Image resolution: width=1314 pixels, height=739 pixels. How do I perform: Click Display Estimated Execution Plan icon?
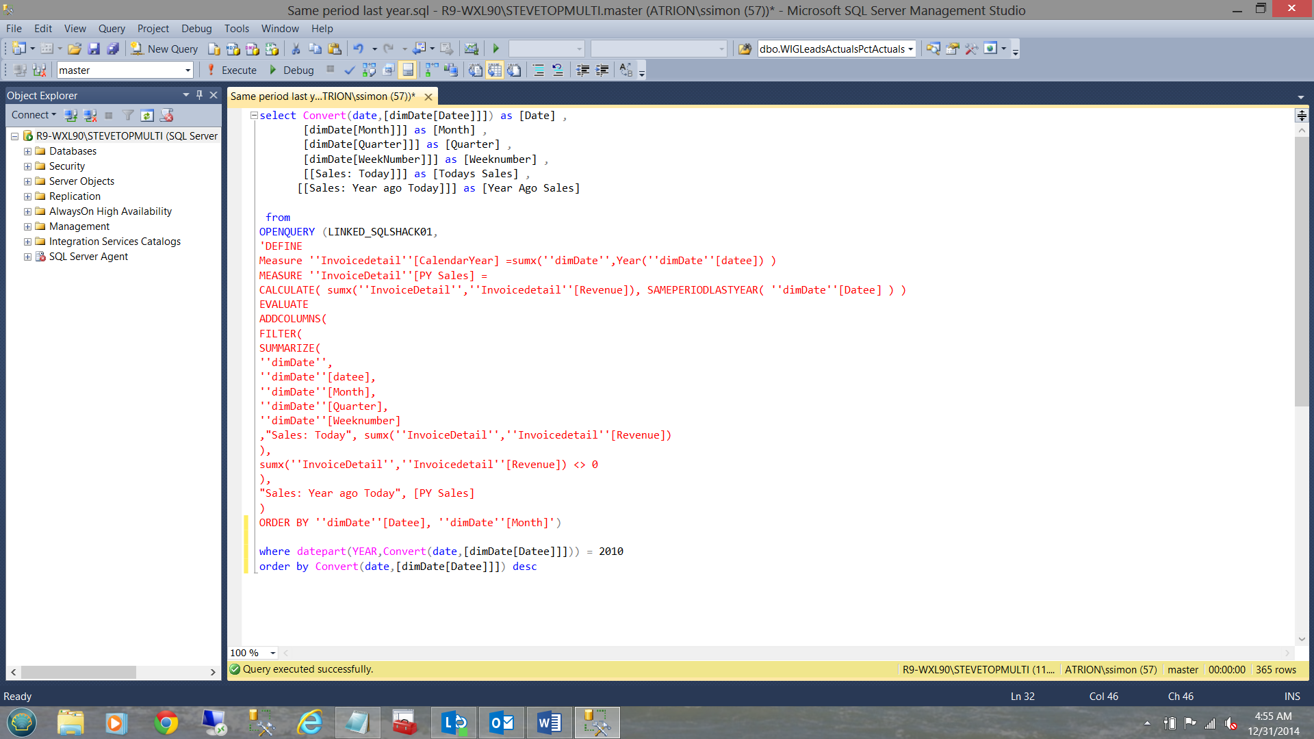coord(369,70)
